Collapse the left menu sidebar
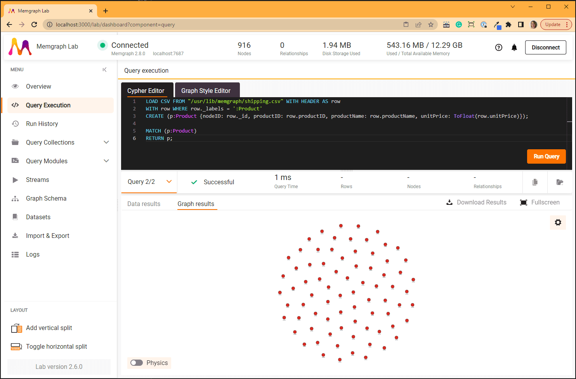 click(104, 70)
